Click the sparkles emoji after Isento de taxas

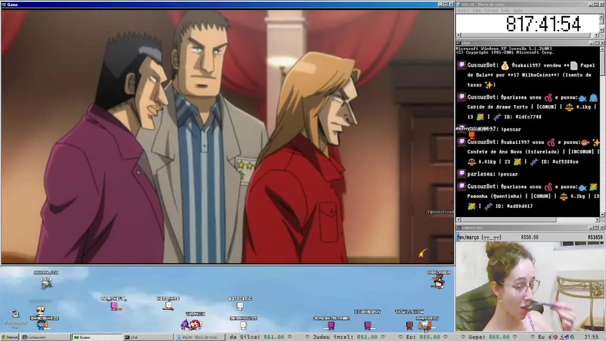(x=489, y=85)
